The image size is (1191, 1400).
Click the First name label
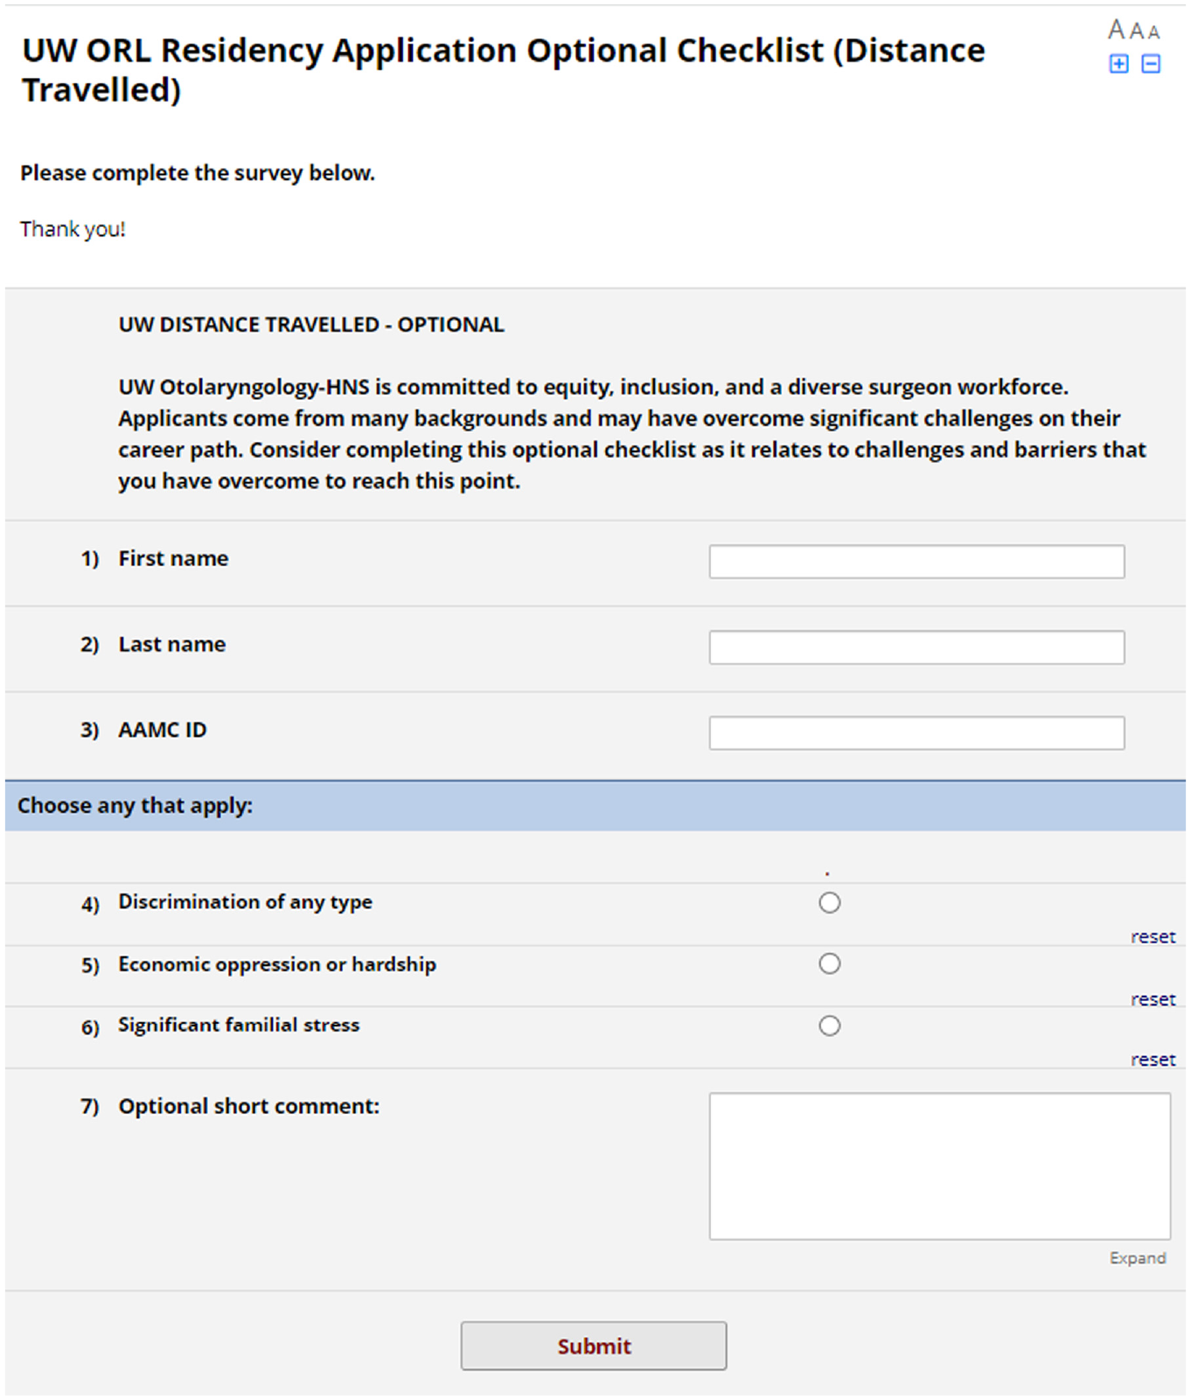[173, 558]
